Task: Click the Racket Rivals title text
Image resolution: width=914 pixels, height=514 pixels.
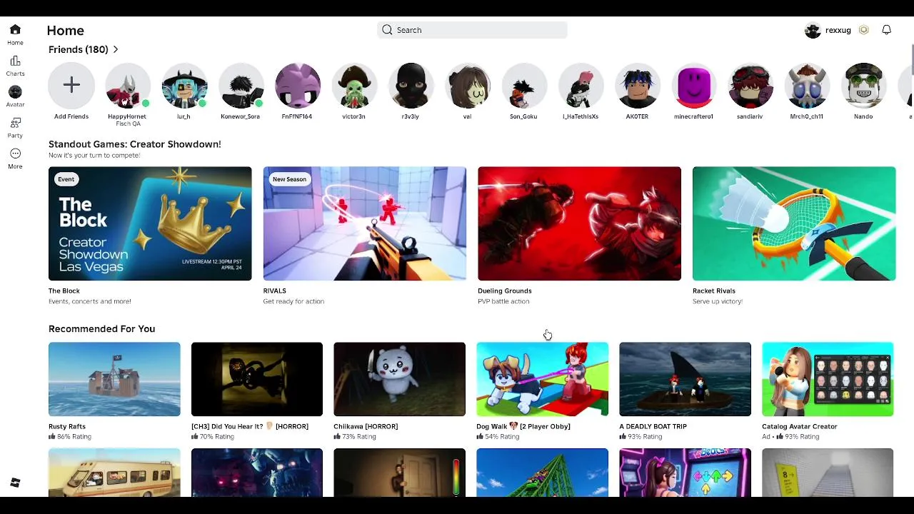Action: tap(714, 291)
